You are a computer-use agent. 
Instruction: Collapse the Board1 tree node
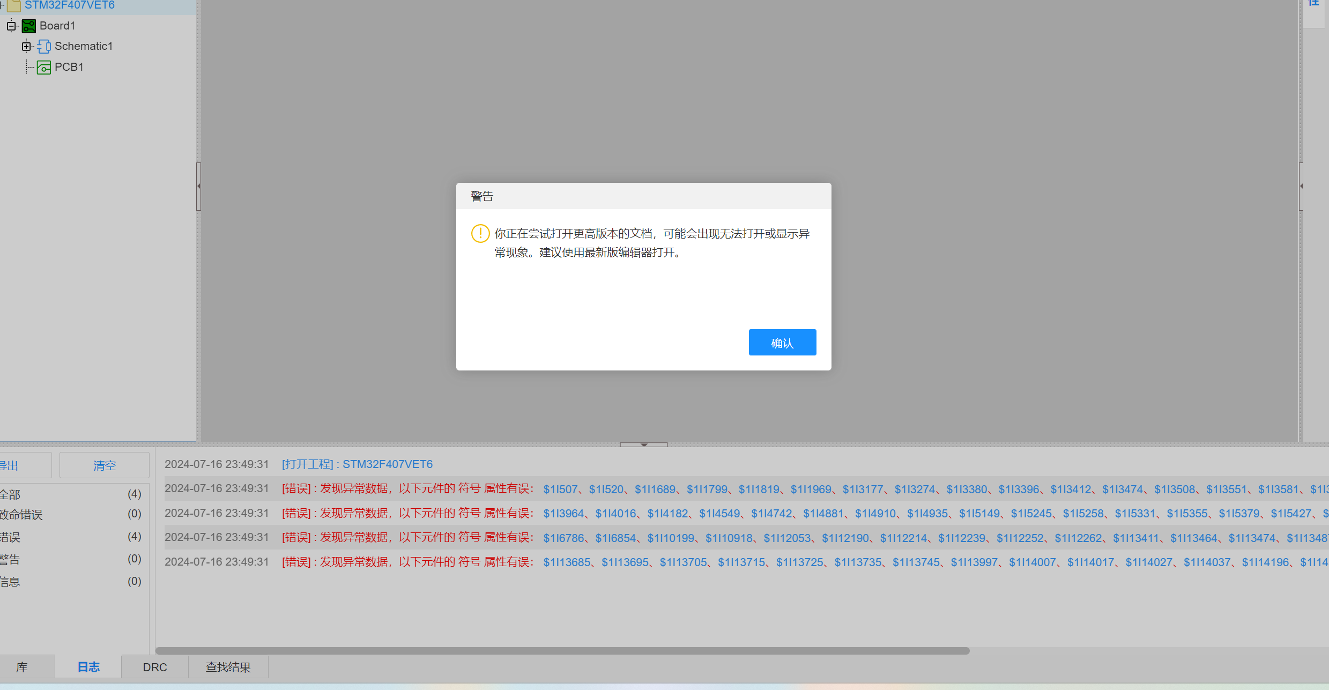pyautogui.click(x=11, y=26)
